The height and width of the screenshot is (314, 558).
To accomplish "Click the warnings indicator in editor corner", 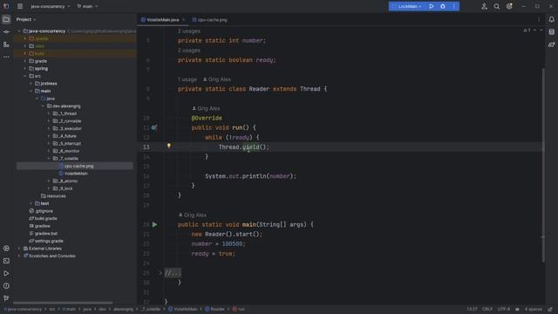I will tap(527, 31).
